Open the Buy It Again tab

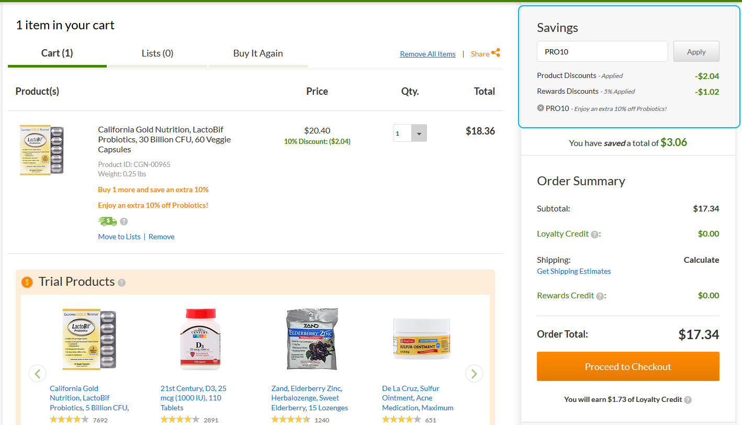coord(258,53)
